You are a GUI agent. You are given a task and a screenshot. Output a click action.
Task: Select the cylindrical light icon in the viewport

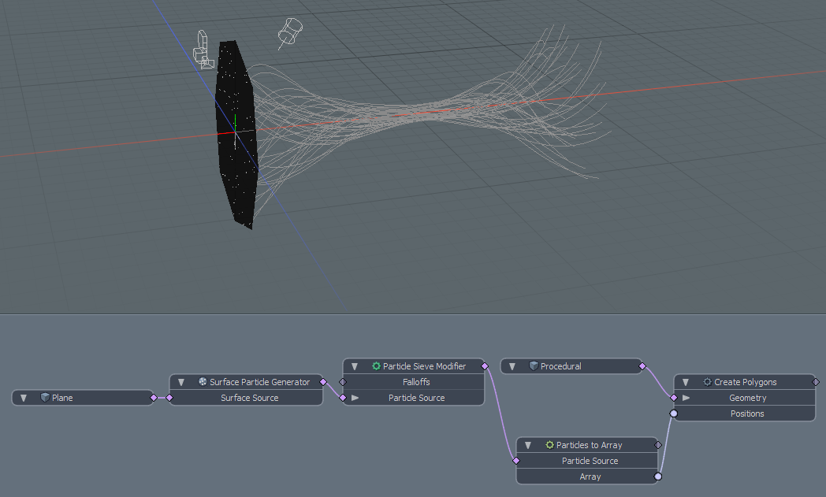coord(290,32)
